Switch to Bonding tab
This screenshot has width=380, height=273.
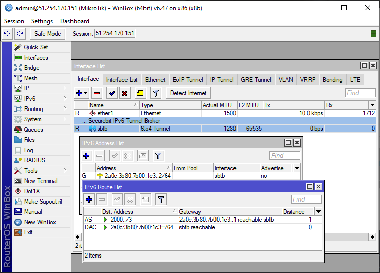[333, 80]
